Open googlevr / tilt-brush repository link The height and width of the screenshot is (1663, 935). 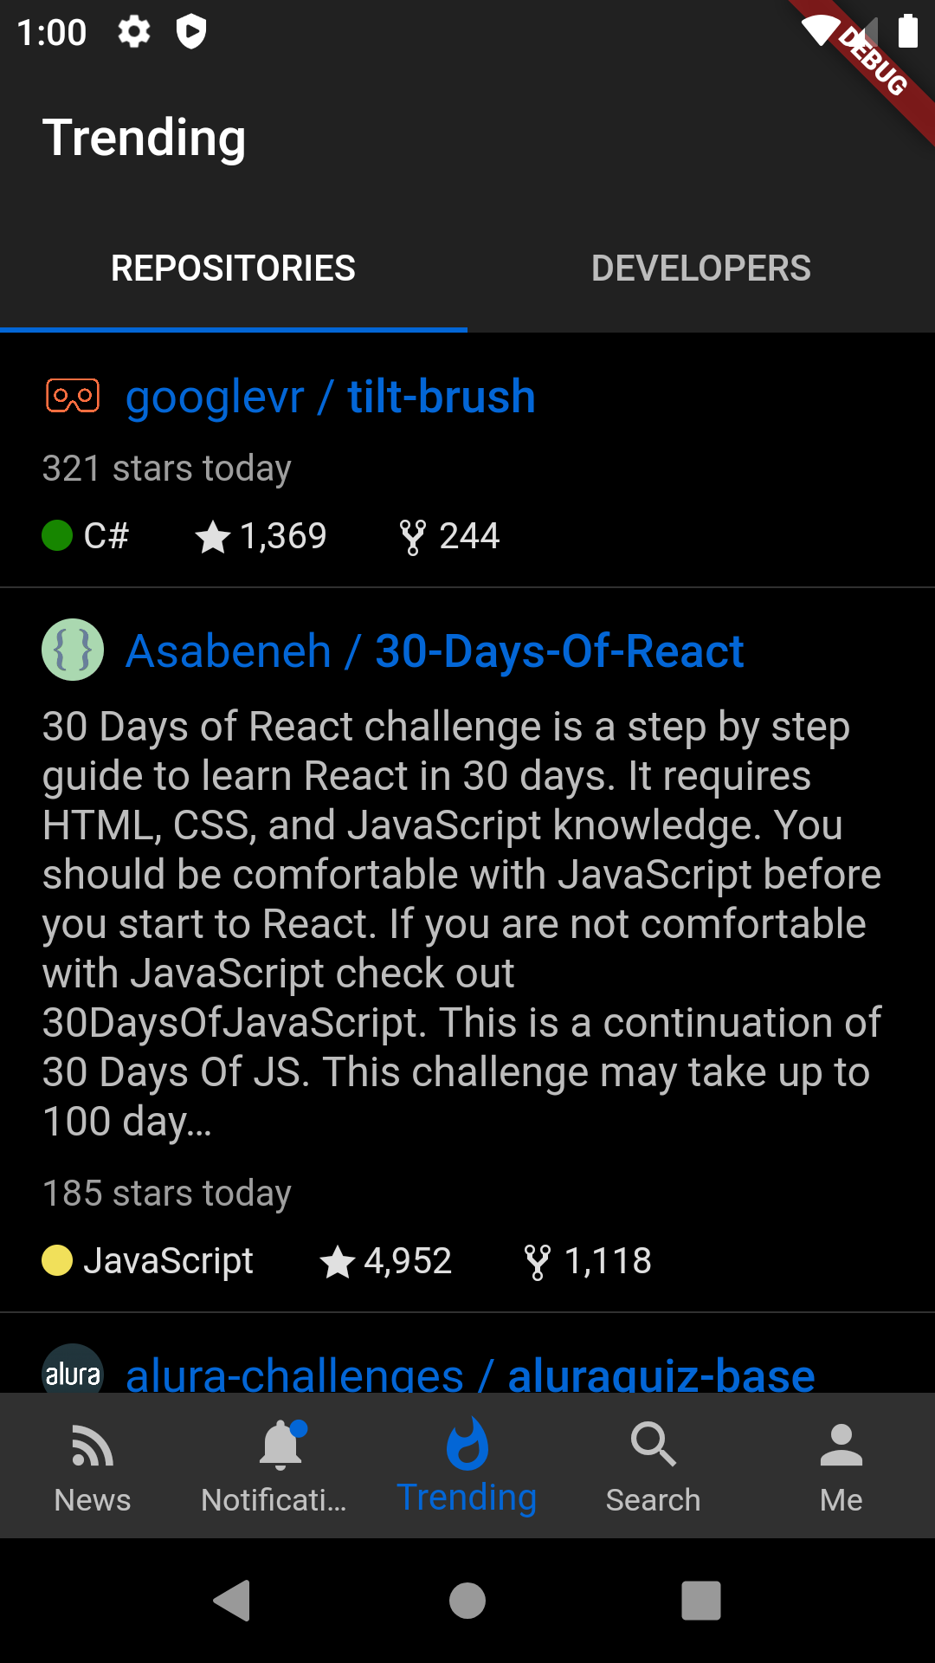click(331, 397)
